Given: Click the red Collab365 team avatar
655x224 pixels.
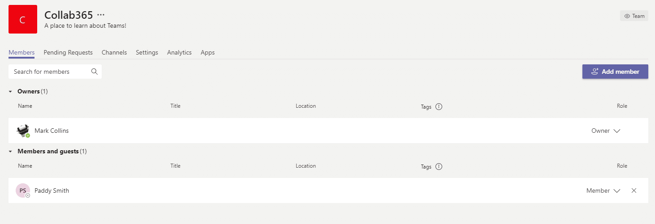Looking at the screenshot, I should point(23,19).
